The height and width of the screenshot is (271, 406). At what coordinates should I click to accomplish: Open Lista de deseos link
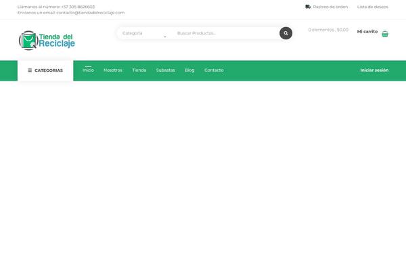pyautogui.click(x=373, y=7)
